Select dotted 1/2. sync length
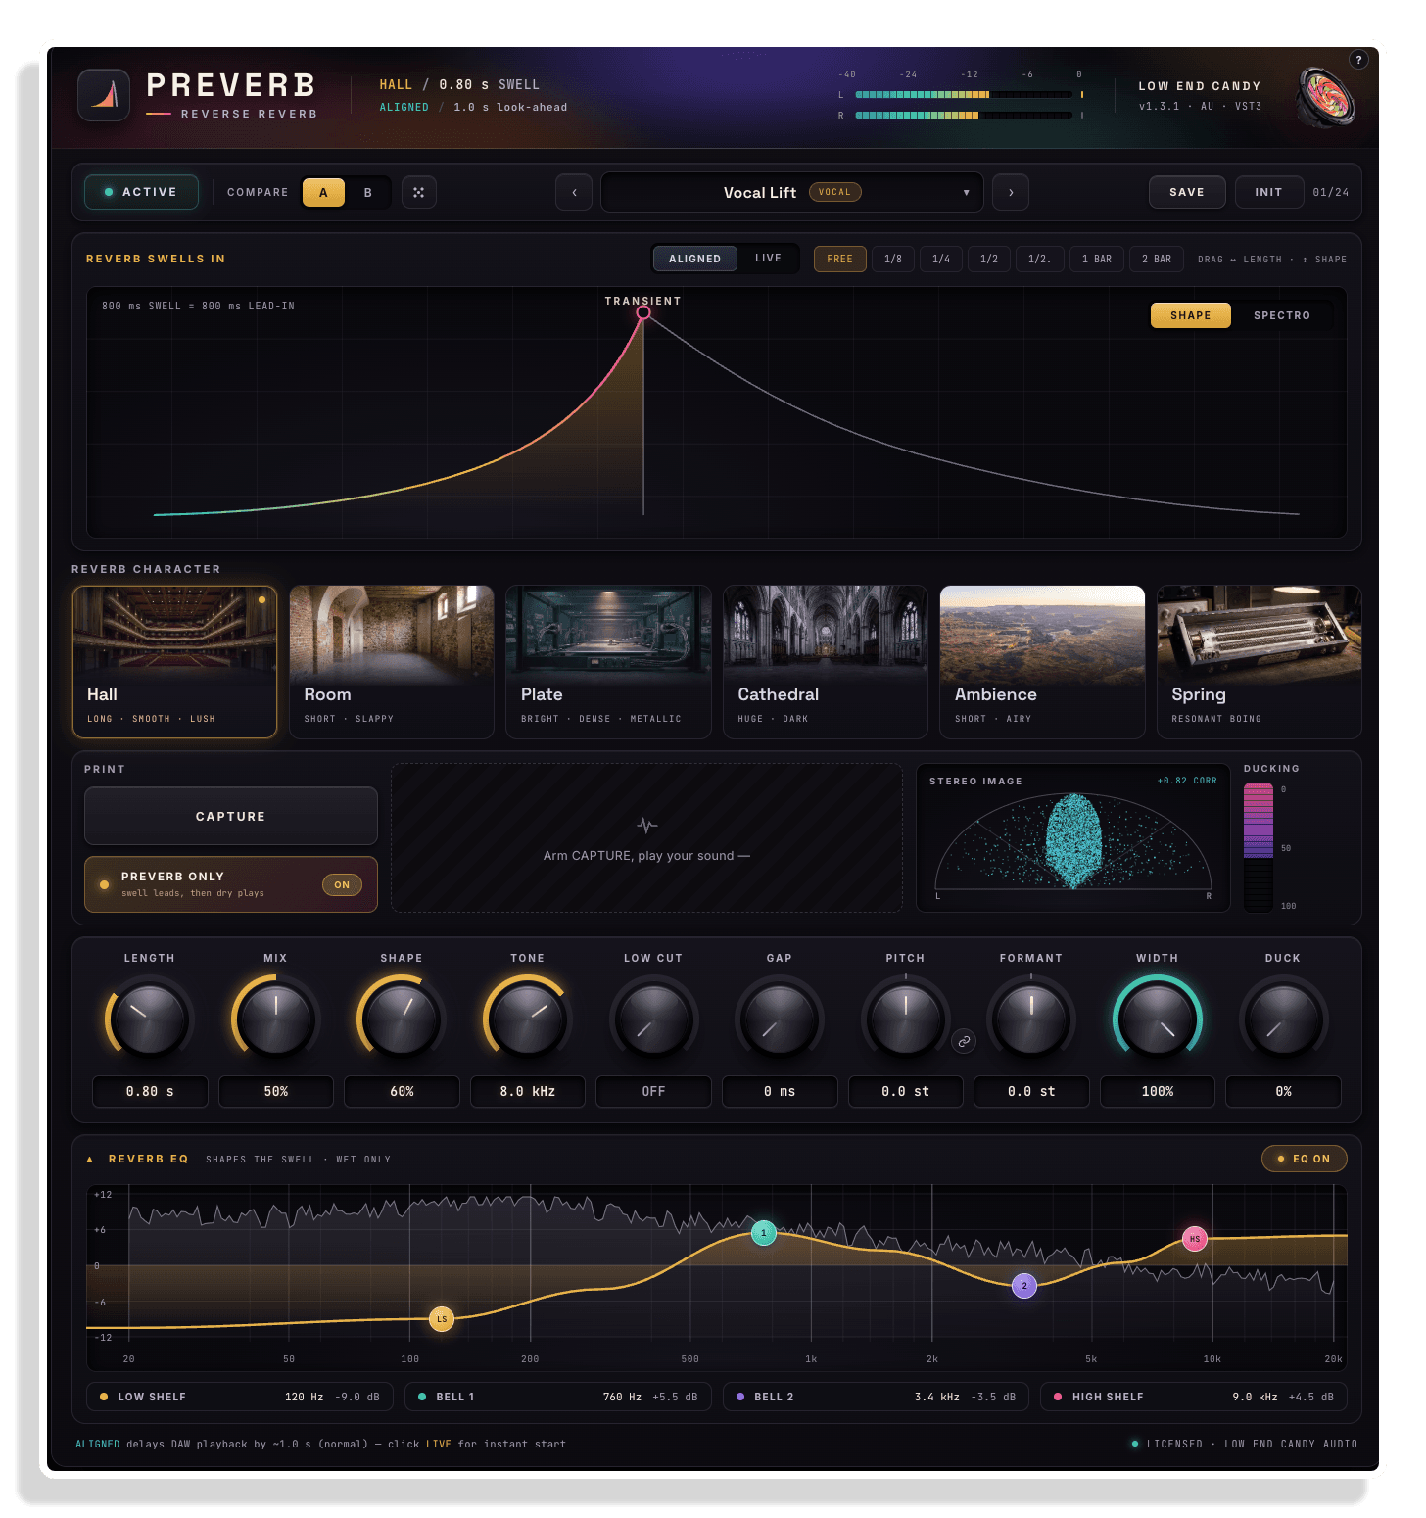This screenshot has height=1518, width=1426. (1040, 259)
